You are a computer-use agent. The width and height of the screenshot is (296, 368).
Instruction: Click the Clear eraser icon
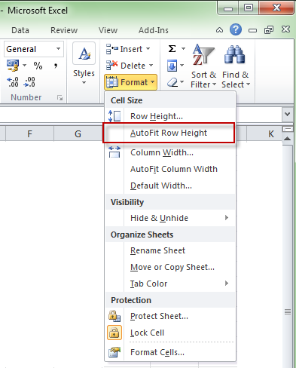172,82
